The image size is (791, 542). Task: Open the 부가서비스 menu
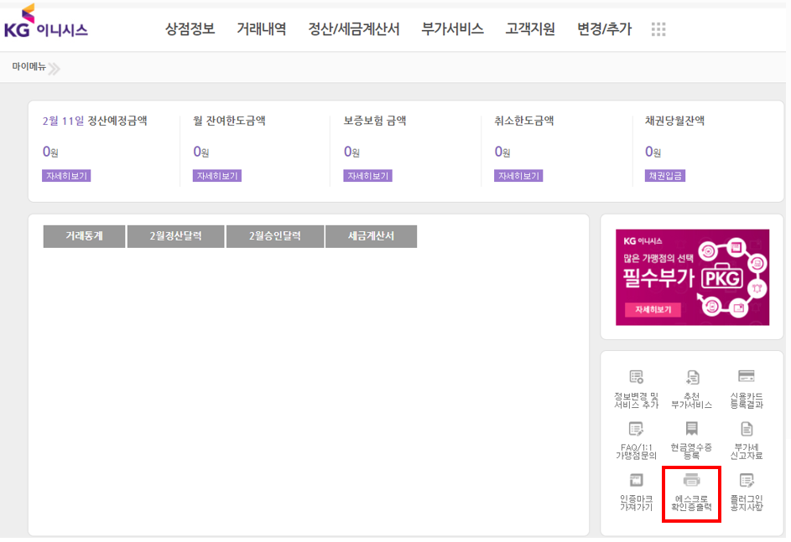click(452, 29)
